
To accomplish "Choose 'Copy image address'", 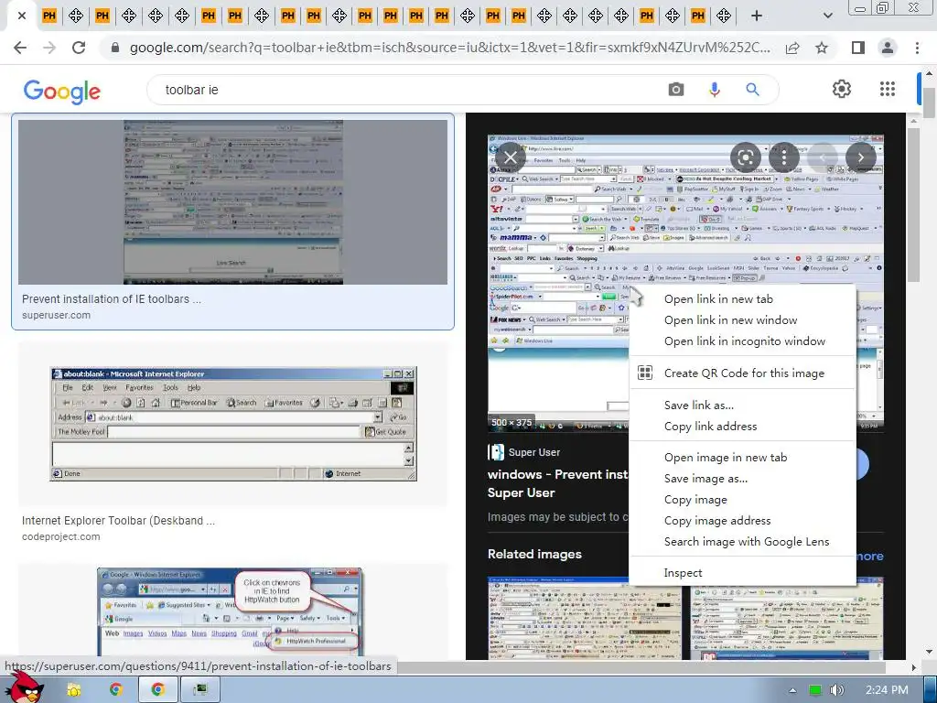I will pyautogui.click(x=743, y=520).
